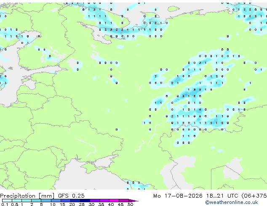This screenshot has width=267, height=206.
Task: Pick the legend swatch between 1 and 2
Action: point(27,201)
